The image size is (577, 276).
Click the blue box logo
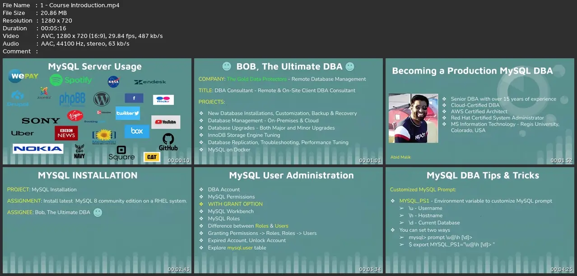[137, 131]
